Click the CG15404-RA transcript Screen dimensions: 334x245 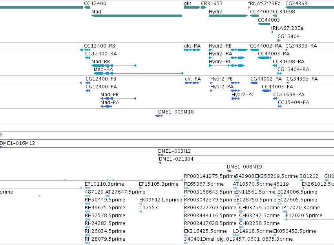point(280,73)
